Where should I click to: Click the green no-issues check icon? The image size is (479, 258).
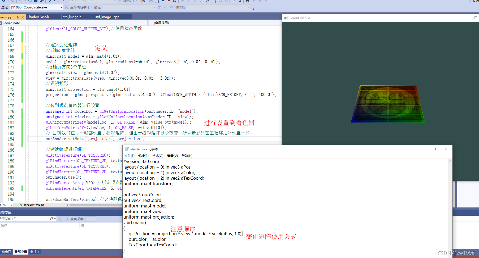21,205
